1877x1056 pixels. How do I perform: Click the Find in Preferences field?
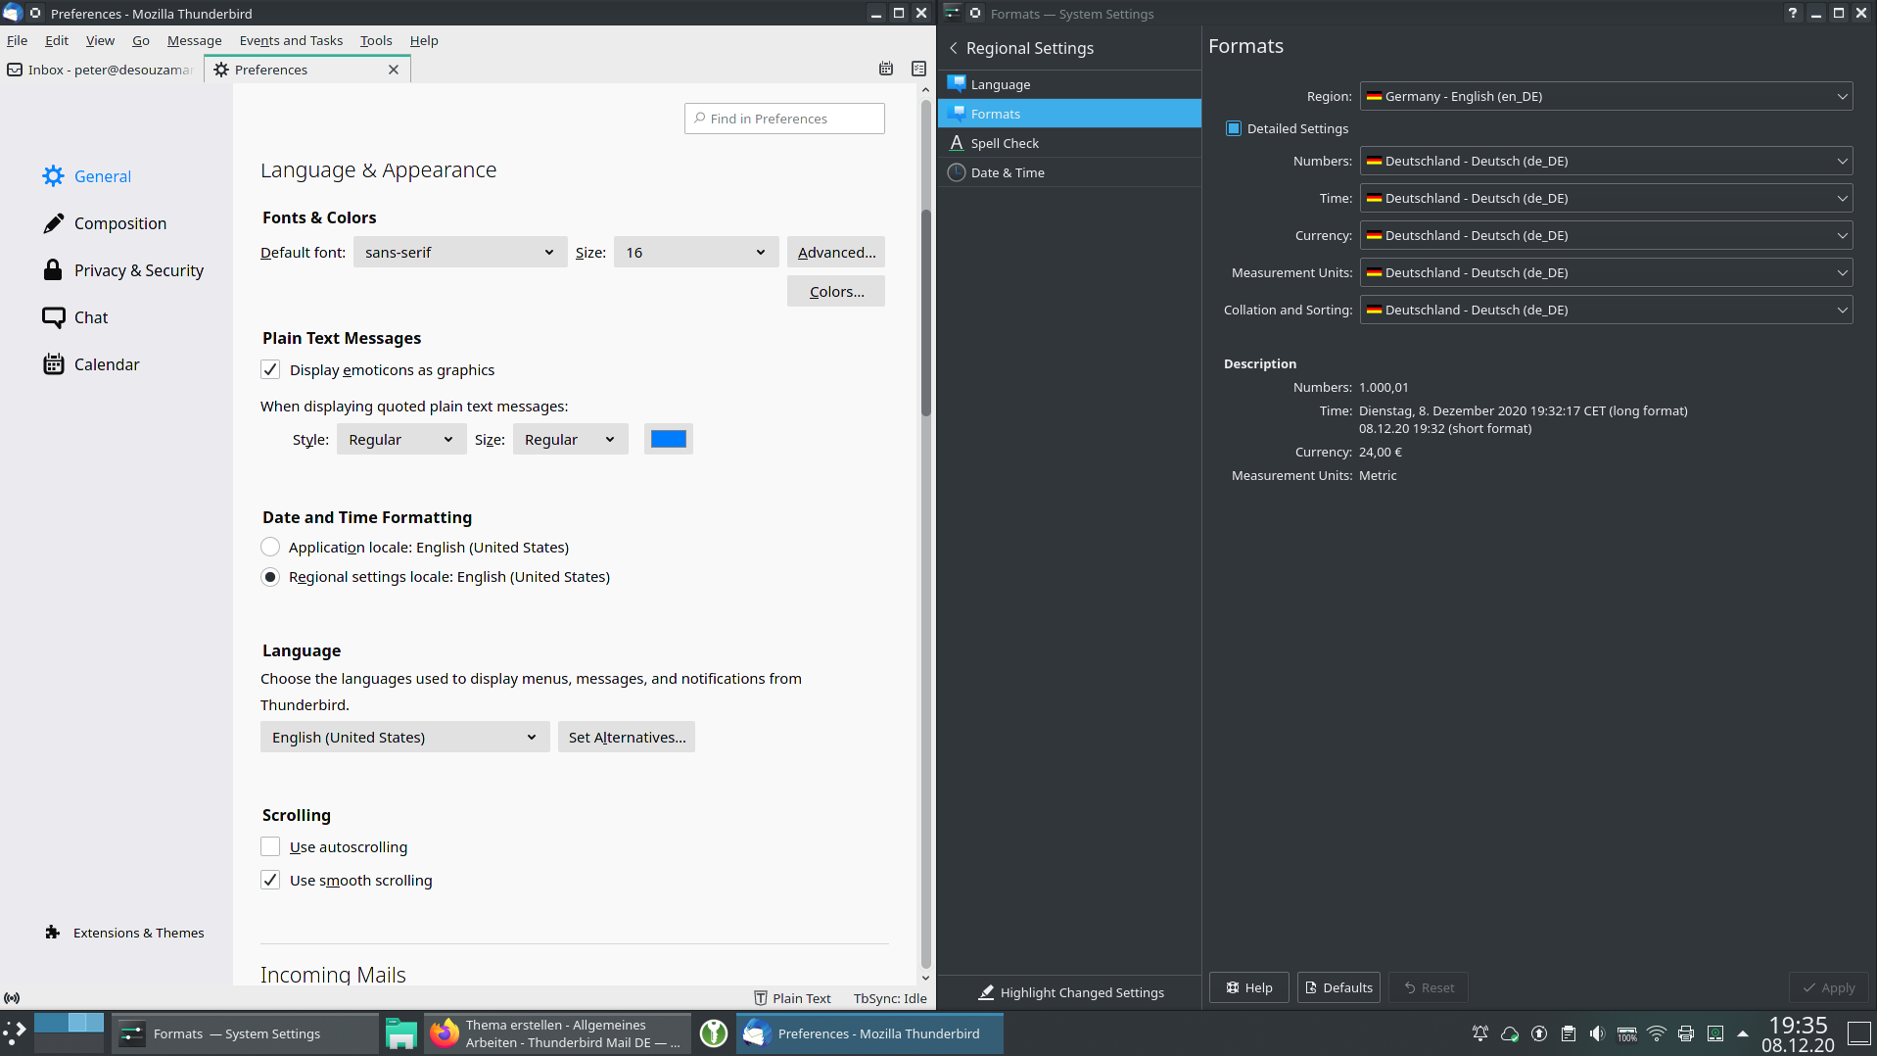(x=784, y=119)
